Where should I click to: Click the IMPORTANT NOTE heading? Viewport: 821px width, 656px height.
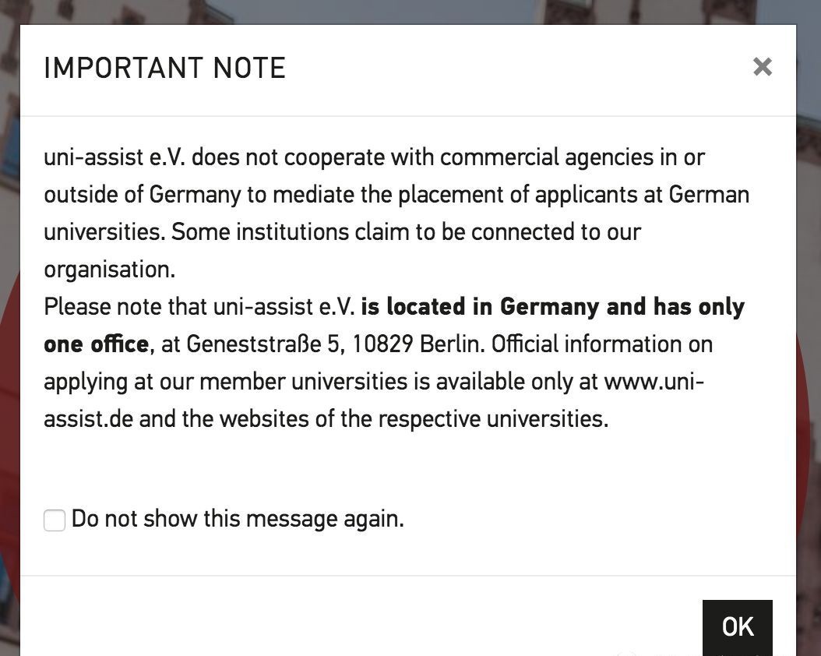164,68
